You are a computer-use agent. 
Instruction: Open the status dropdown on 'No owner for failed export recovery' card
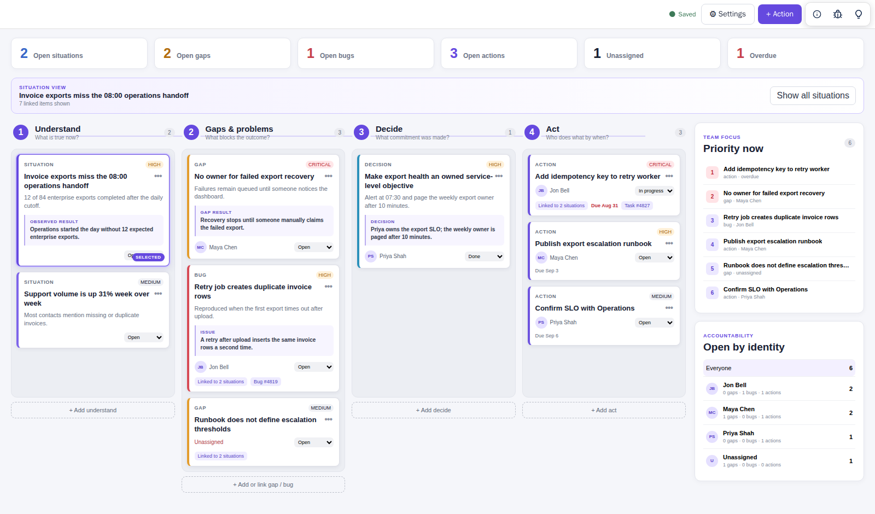pyautogui.click(x=314, y=247)
